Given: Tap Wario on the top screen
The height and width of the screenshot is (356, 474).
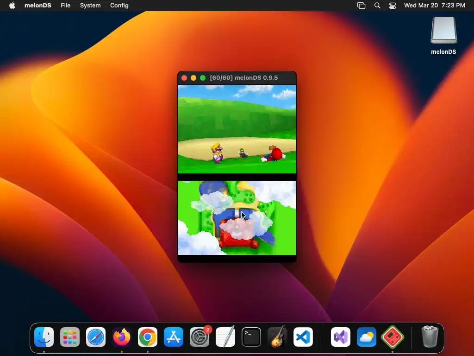Looking at the screenshot, I should point(217,153).
